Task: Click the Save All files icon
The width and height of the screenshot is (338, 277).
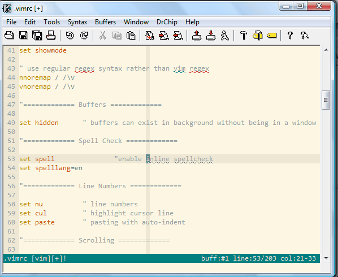Action: tap(37, 36)
